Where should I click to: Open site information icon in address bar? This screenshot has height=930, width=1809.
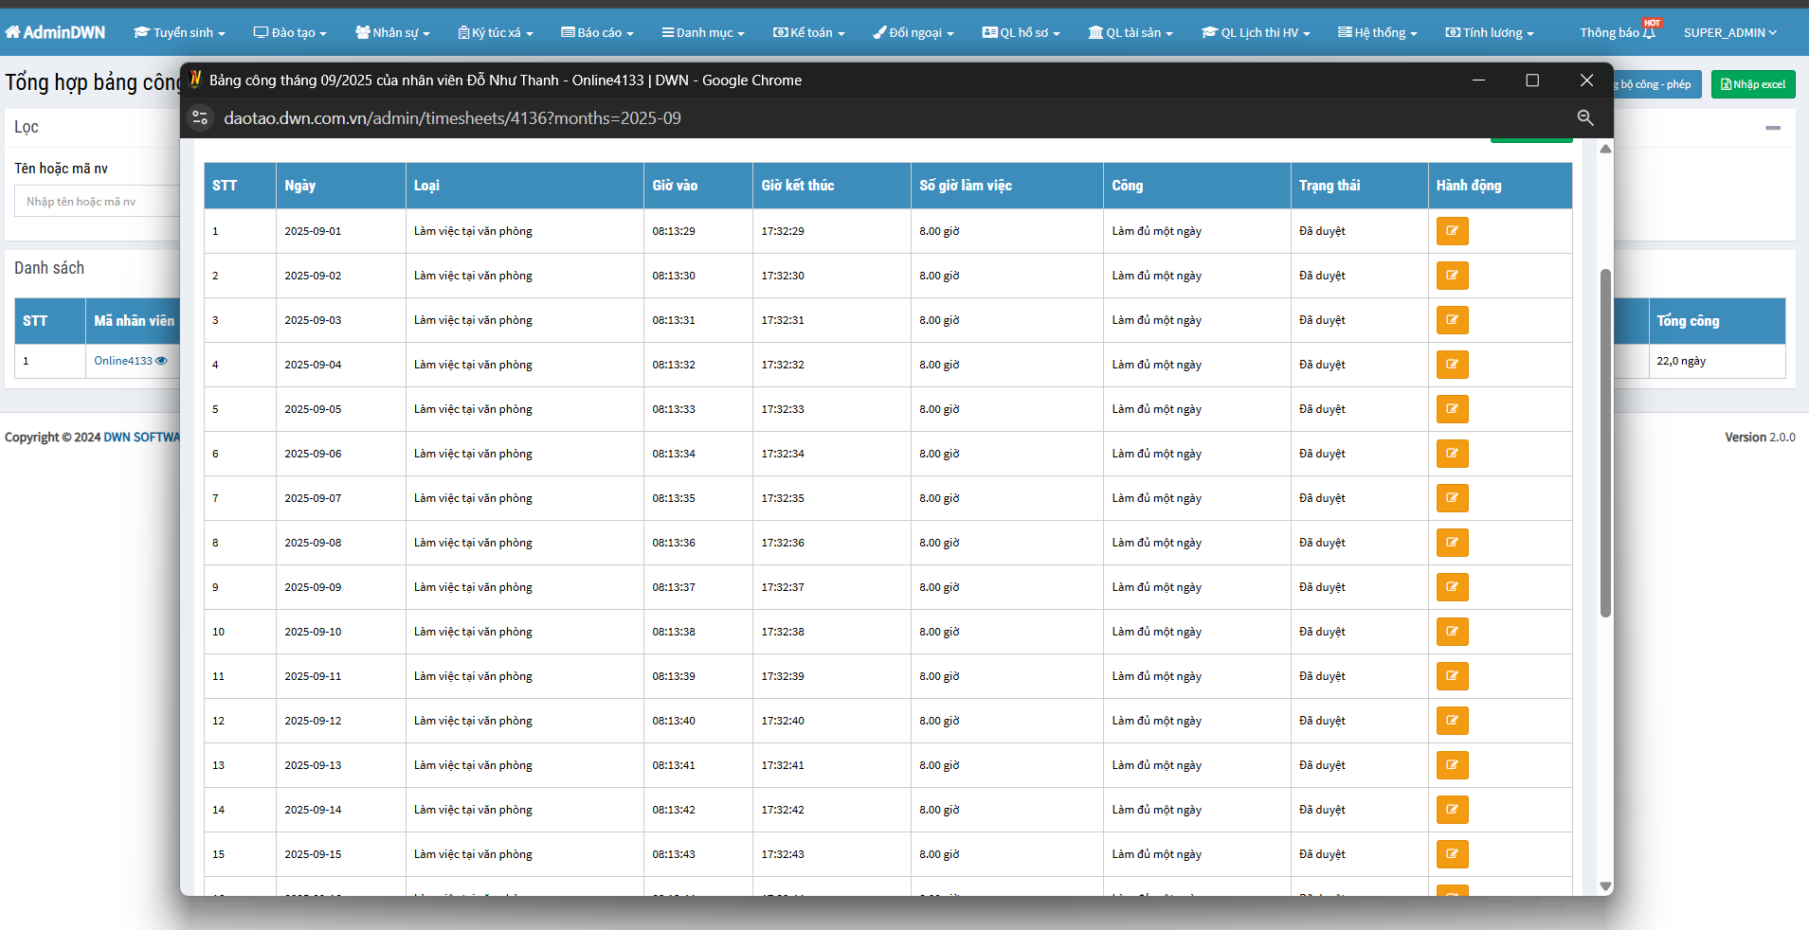pos(200,117)
